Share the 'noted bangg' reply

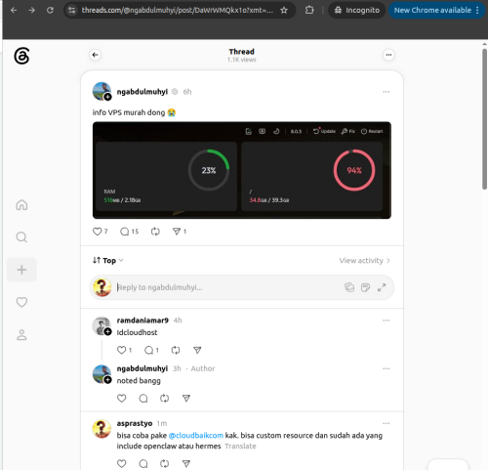[x=186, y=399]
